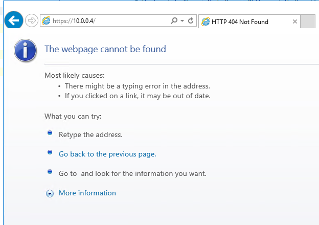The width and height of the screenshot is (319, 225).
Task: Click the Search magnifier icon in address bar
Action: click(174, 21)
